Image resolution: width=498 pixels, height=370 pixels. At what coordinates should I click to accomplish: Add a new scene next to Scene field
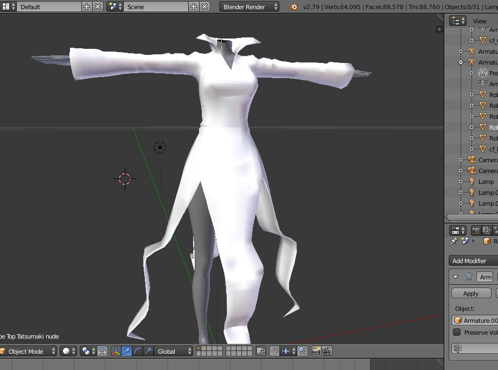click(194, 7)
